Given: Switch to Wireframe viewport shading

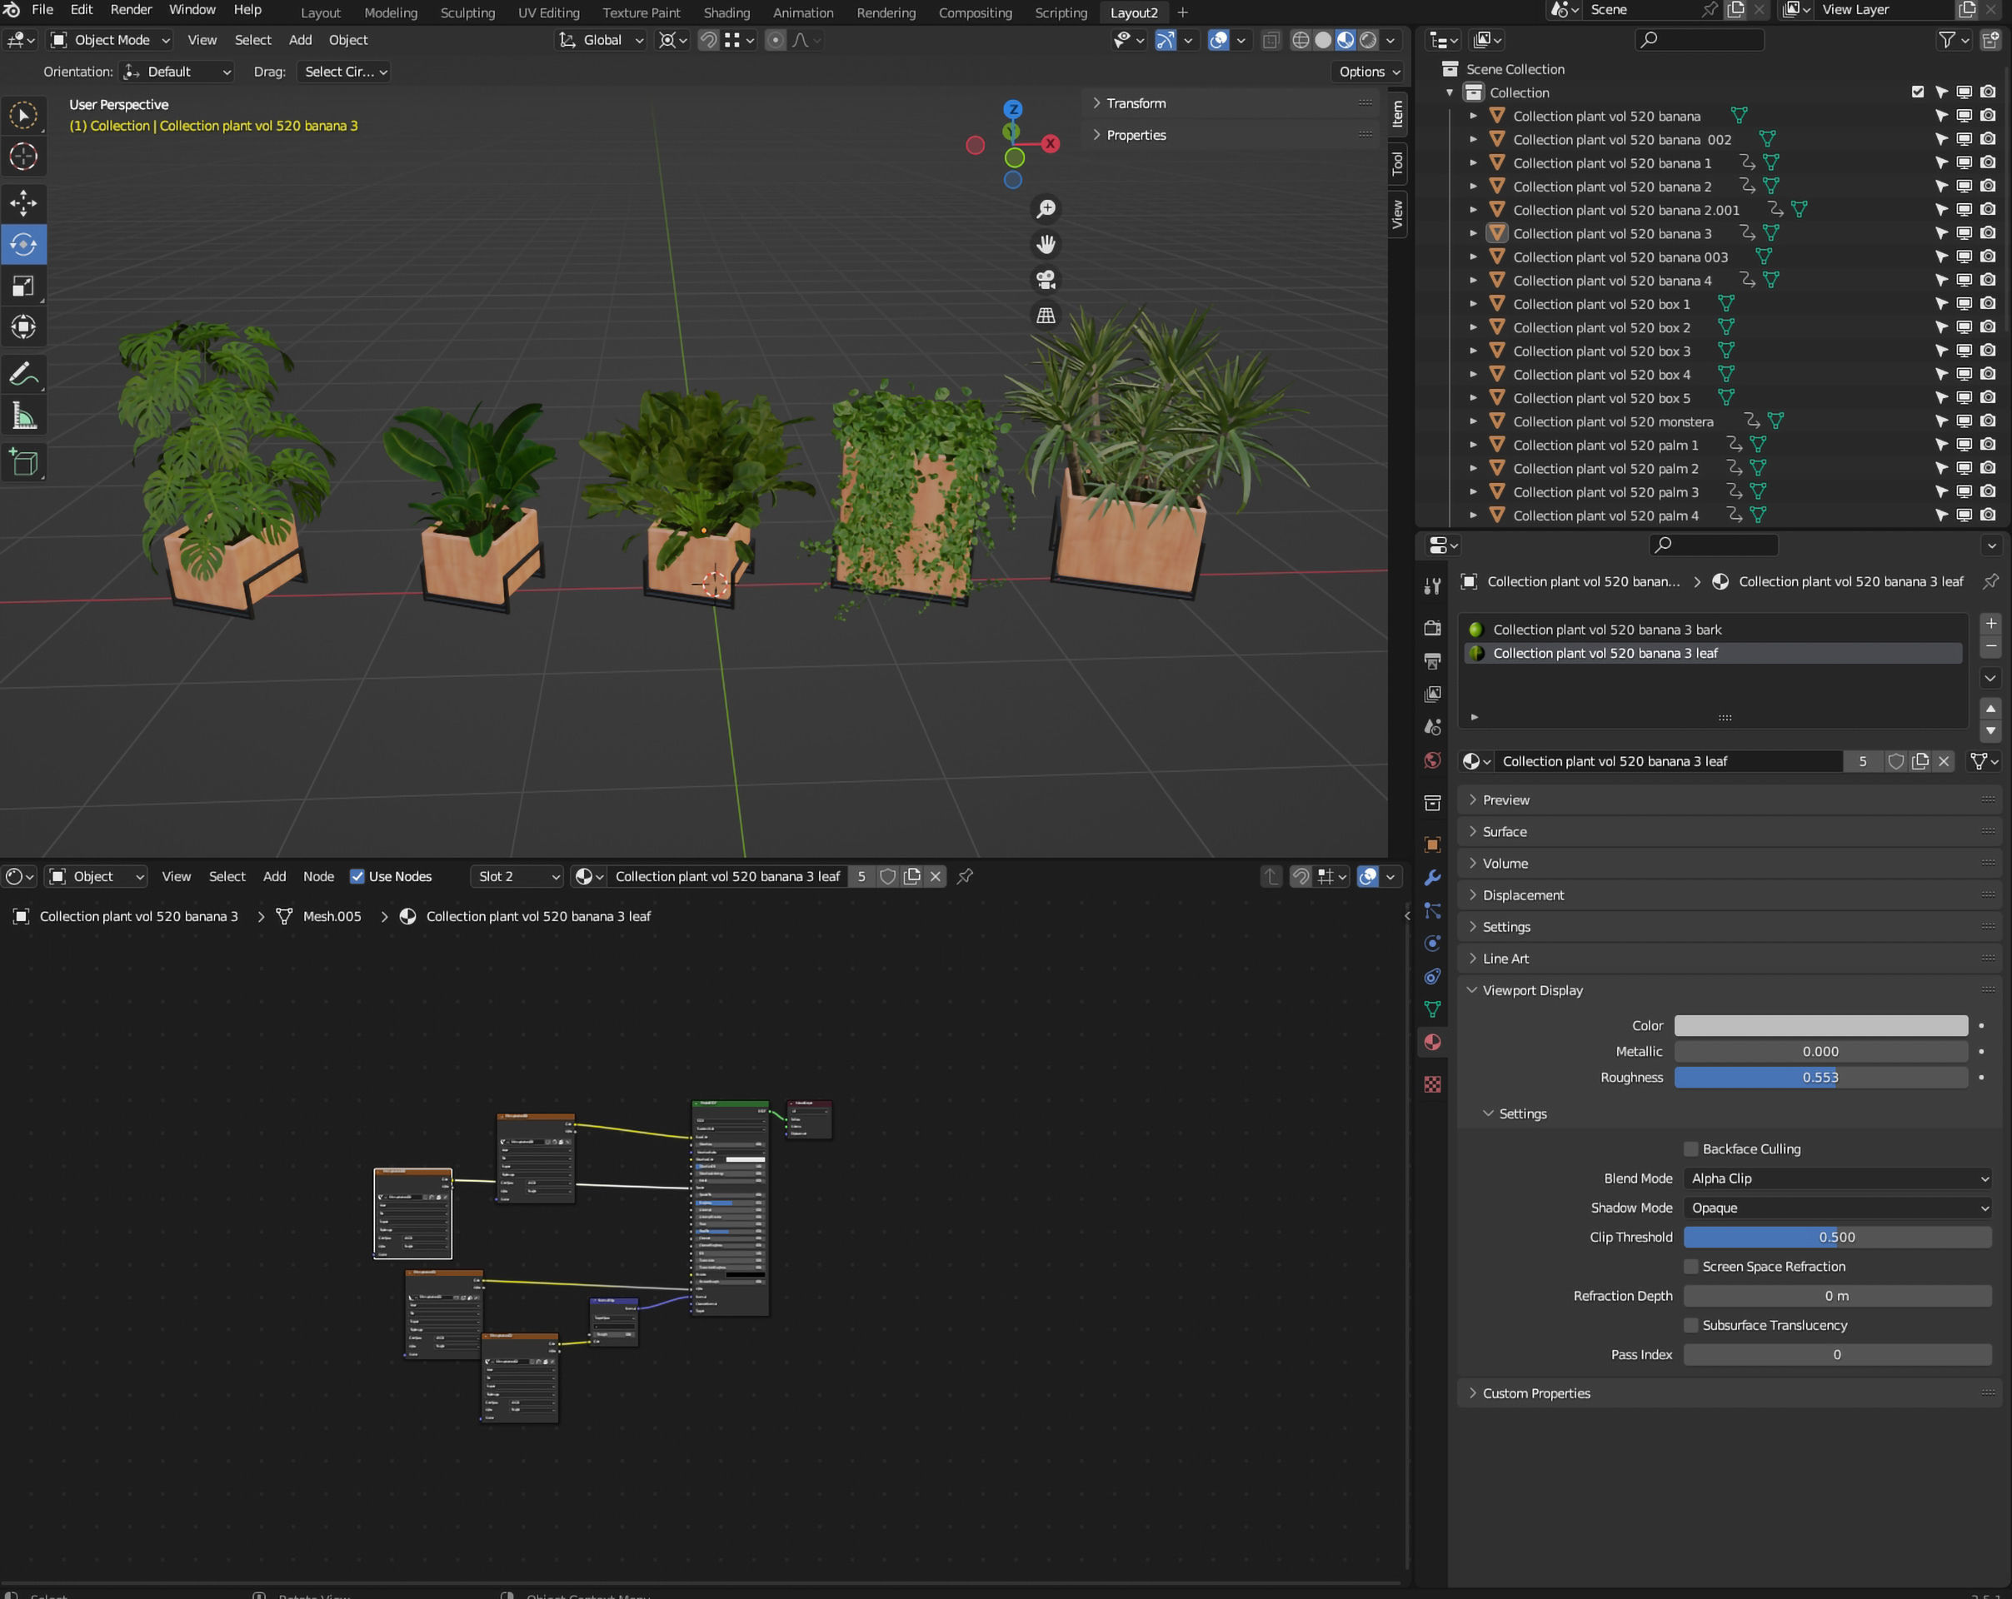Looking at the screenshot, I should click(x=1300, y=40).
